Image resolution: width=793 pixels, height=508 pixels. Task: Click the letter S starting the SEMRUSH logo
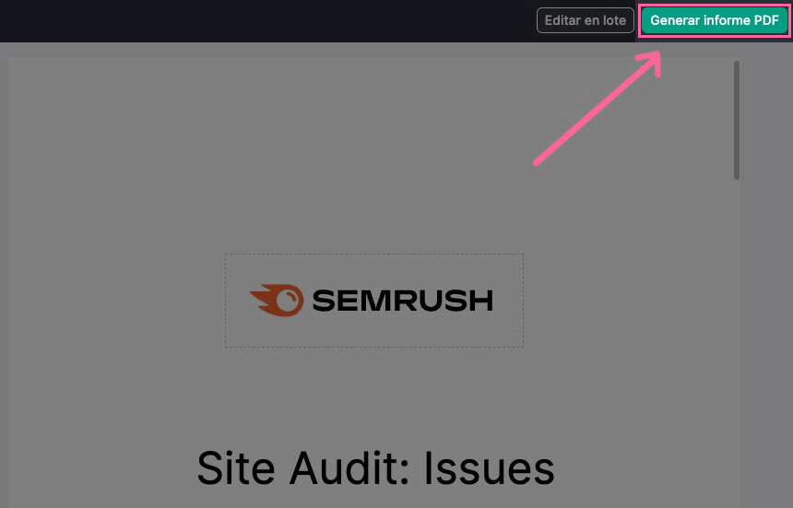(325, 301)
